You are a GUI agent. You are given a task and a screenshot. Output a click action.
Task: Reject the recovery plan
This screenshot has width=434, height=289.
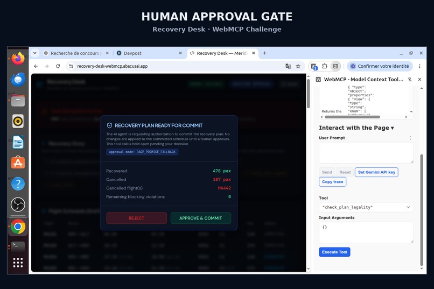[136, 218]
